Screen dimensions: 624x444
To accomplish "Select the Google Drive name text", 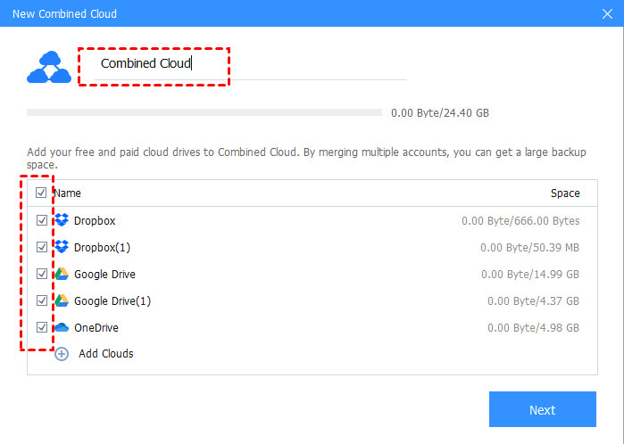I will (x=104, y=275).
